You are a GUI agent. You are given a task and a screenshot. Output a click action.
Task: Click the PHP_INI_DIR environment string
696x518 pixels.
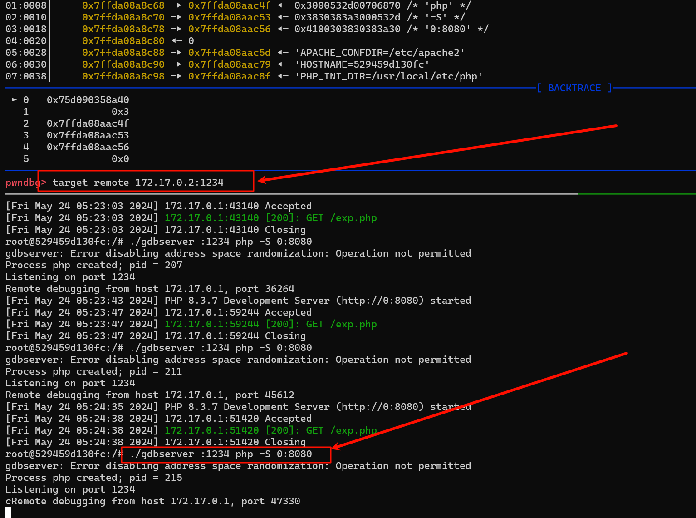pyautogui.click(x=388, y=76)
